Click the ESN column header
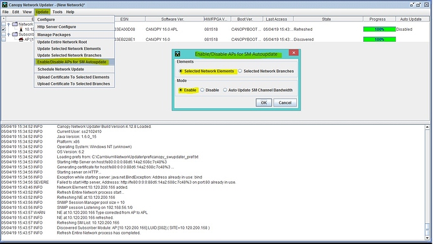Screen dimensions: 433x244 [x=124, y=19]
